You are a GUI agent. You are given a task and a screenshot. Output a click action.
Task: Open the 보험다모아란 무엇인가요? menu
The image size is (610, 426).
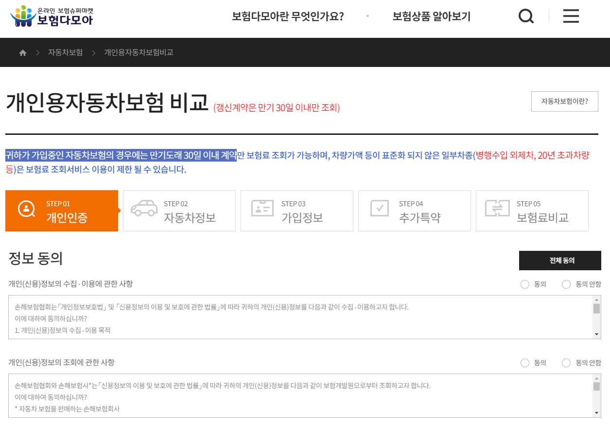(289, 16)
